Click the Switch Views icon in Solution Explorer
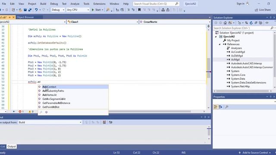This screenshot has width=276, height=155. pos(230,23)
